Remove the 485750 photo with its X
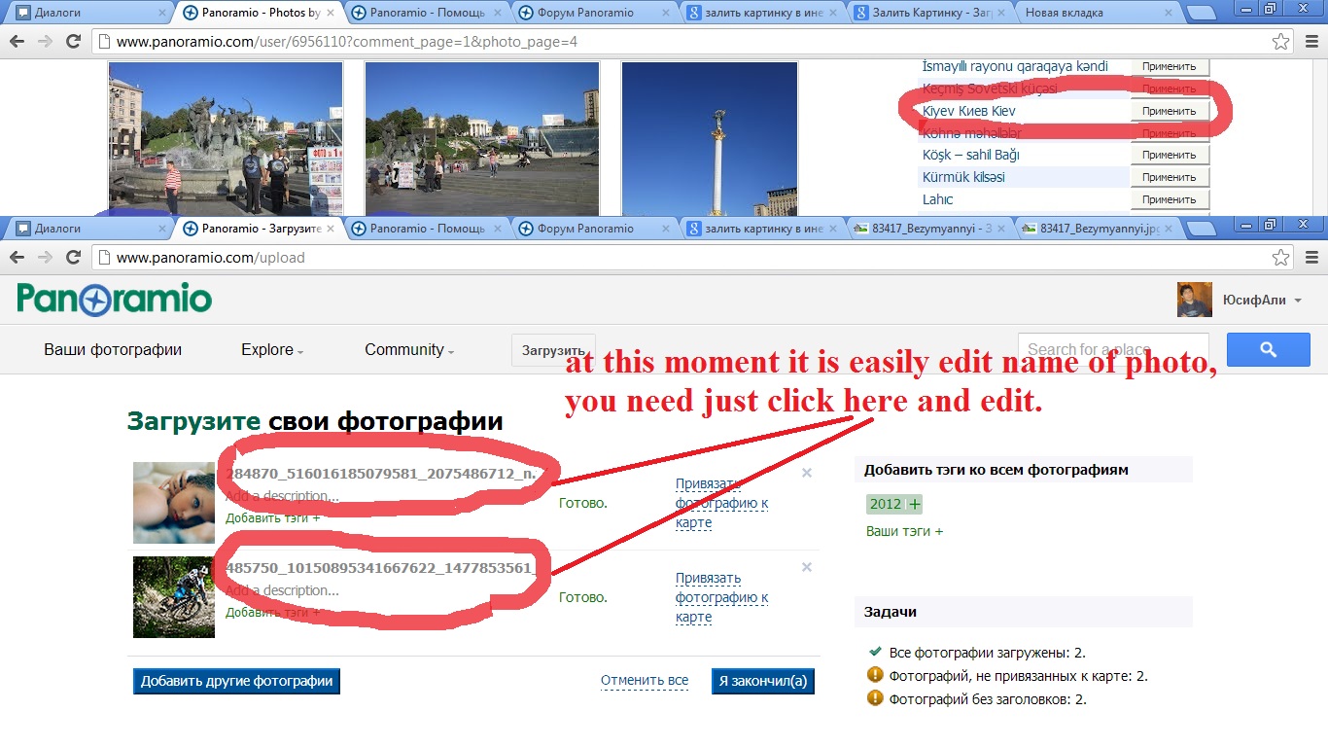Viewport: 1328px width, 747px height. (x=806, y=567)
